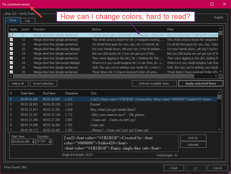Click the Apply column header
The width and height of the screenshot is (231, 174).
pyautogui.click(x=14, y=30)
